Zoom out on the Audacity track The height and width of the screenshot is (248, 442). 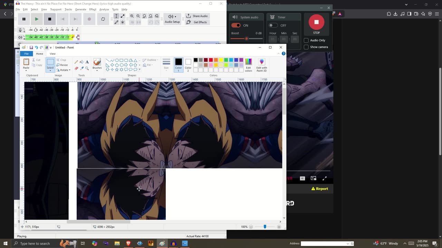138,16
